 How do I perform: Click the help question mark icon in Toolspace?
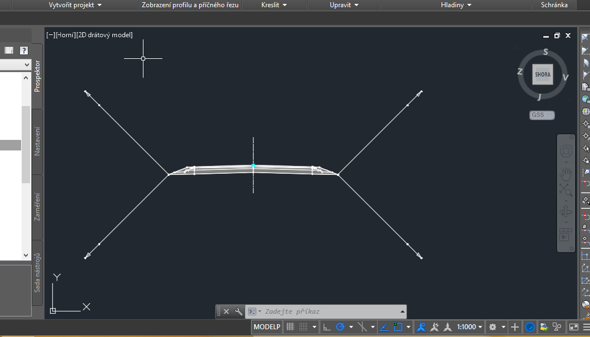[24, 51]
